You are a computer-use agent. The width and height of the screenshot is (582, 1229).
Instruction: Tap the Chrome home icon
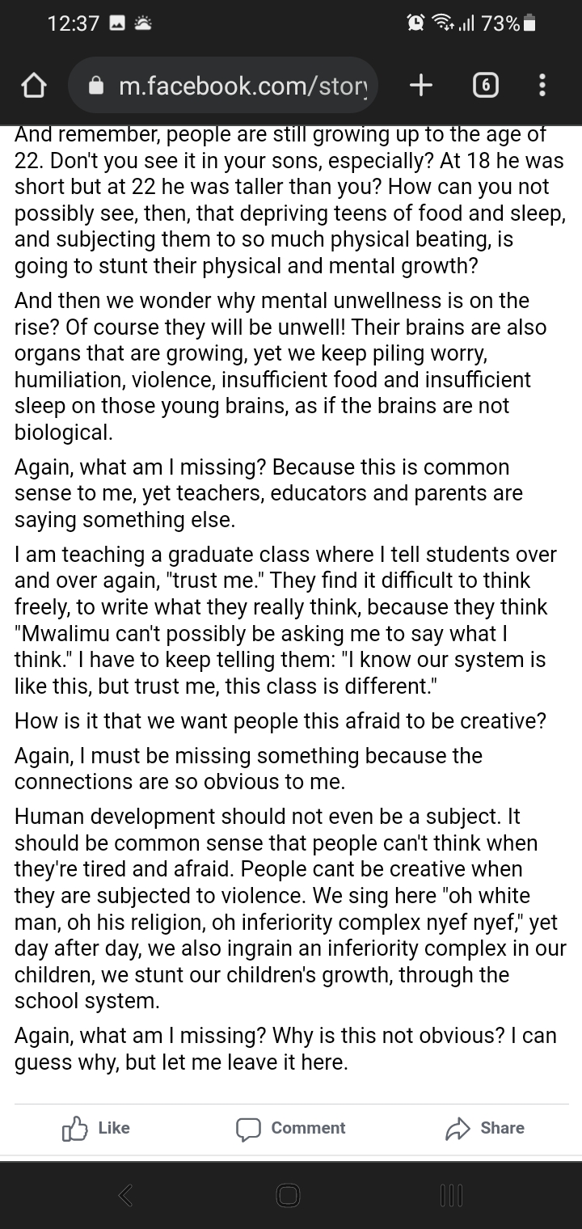33,85
